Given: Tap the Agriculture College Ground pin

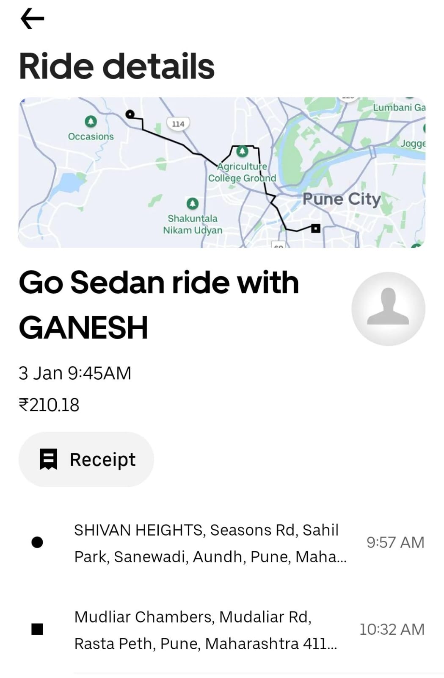Looking at the screenshot, I should 242,151.
